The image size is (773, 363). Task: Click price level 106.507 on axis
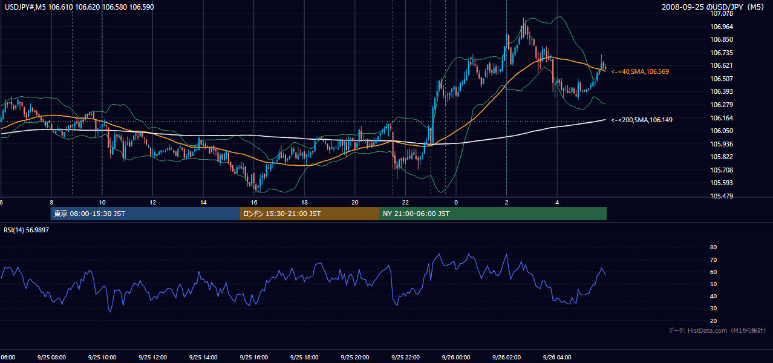pyautogui.click(x=723, y=79)
